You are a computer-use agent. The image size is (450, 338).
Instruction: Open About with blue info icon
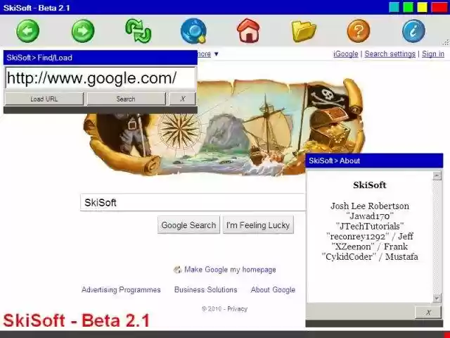(413, 31)
